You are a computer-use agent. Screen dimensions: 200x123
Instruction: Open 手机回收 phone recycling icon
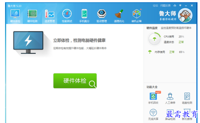(153, 96)
